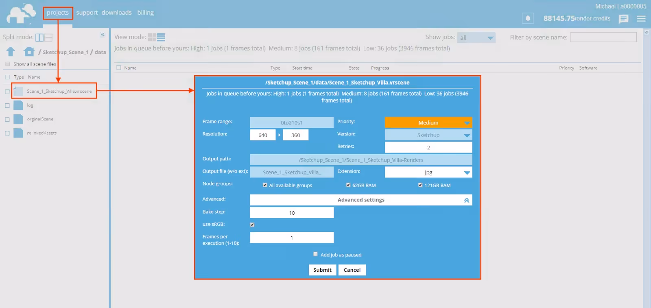Check the relinkedAssets folder checkbox

click(x=7, y=133)
